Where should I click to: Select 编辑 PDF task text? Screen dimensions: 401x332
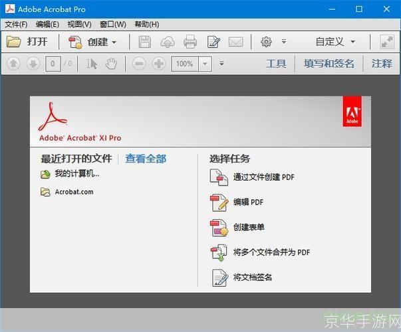248,202
